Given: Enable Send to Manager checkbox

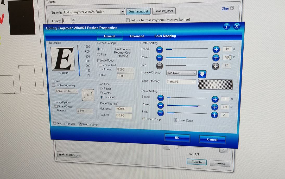Looking at the screenshot, I should click(54, 123).
